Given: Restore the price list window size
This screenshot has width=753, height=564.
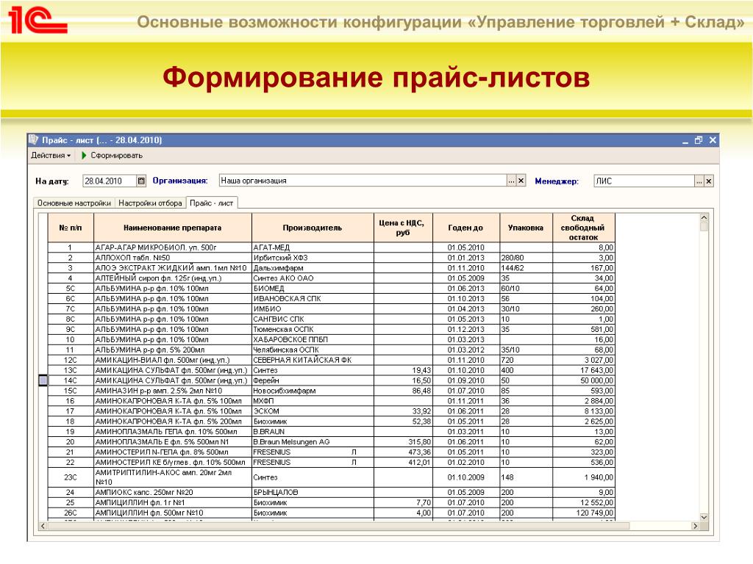Looking at the screenshot, I should point(699,140).
